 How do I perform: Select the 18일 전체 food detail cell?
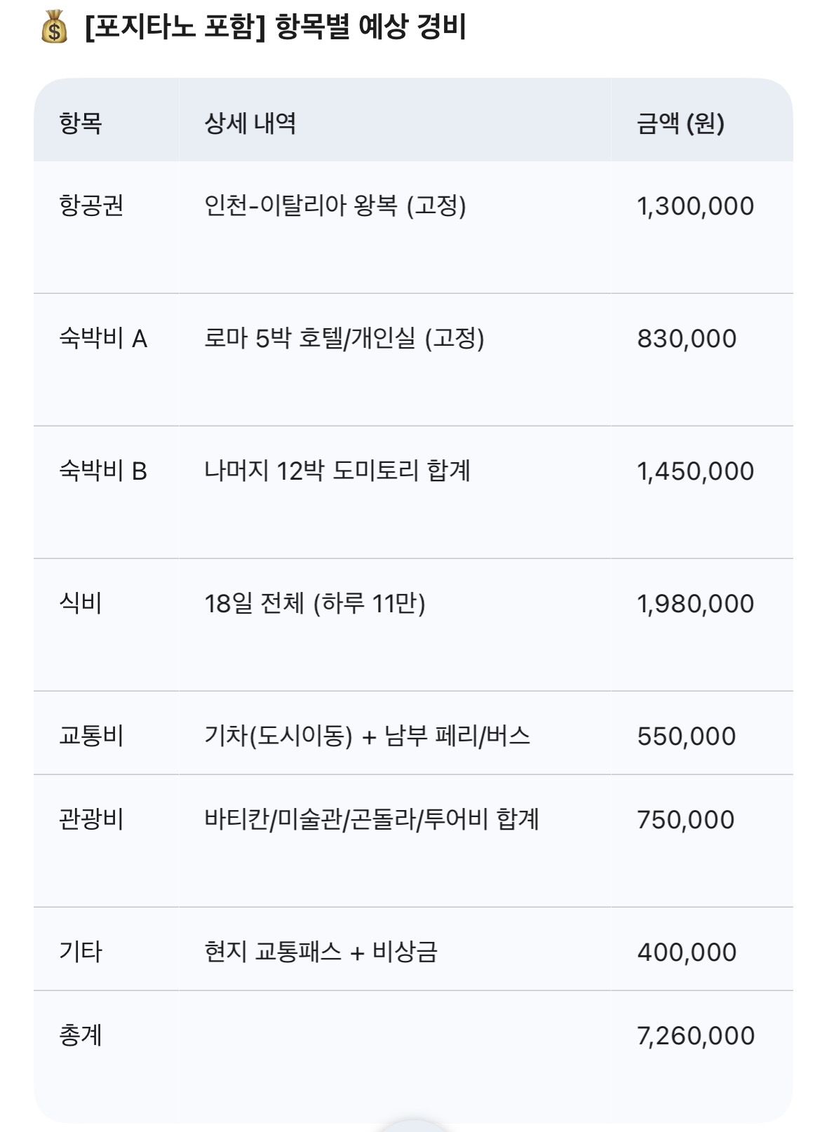[314, 604]
